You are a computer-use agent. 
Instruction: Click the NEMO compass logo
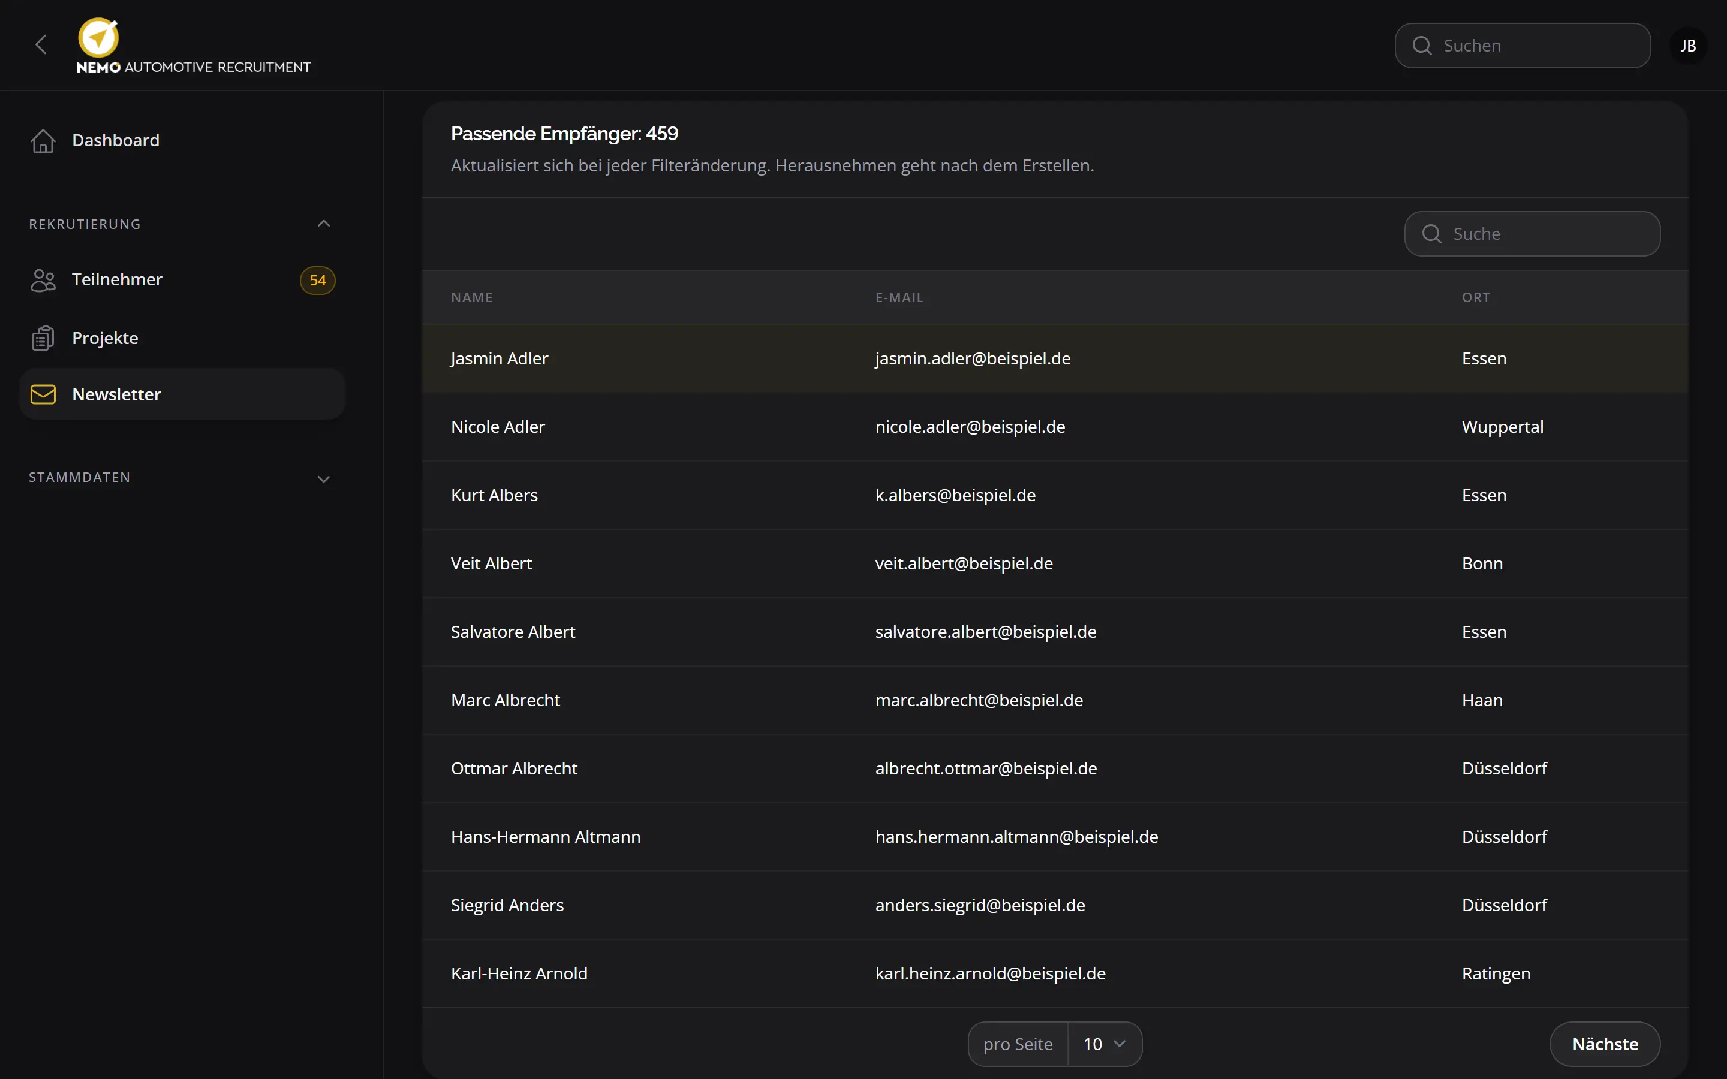coord(98,37)
